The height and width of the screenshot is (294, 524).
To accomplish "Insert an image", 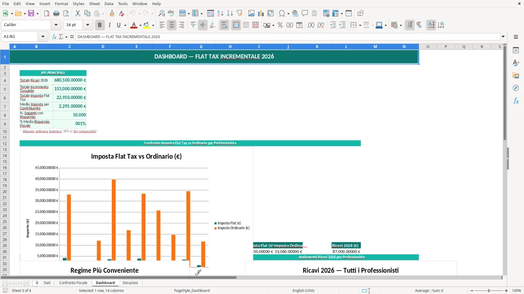I will [x=252, y=14].
